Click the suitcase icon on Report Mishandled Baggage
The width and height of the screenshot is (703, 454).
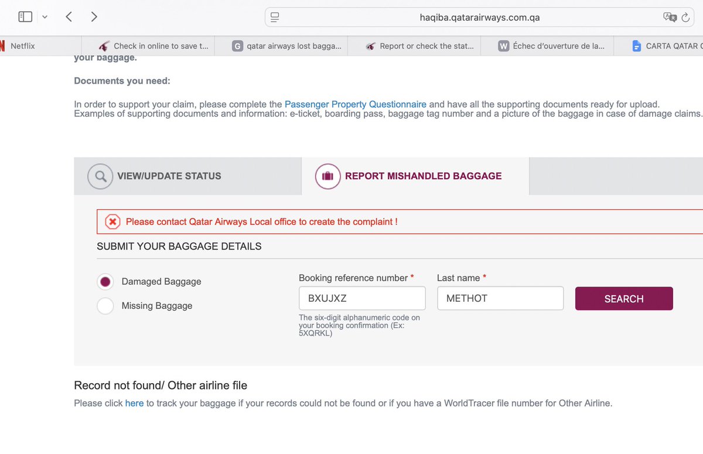click(327, 176)
